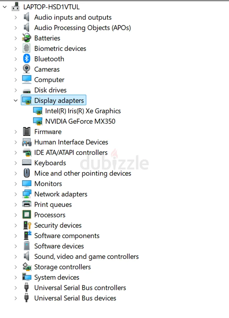Click the LAPTOP-HSD1VTUL computer root icon
229x318 pixels.
click(x=16, y=7)
